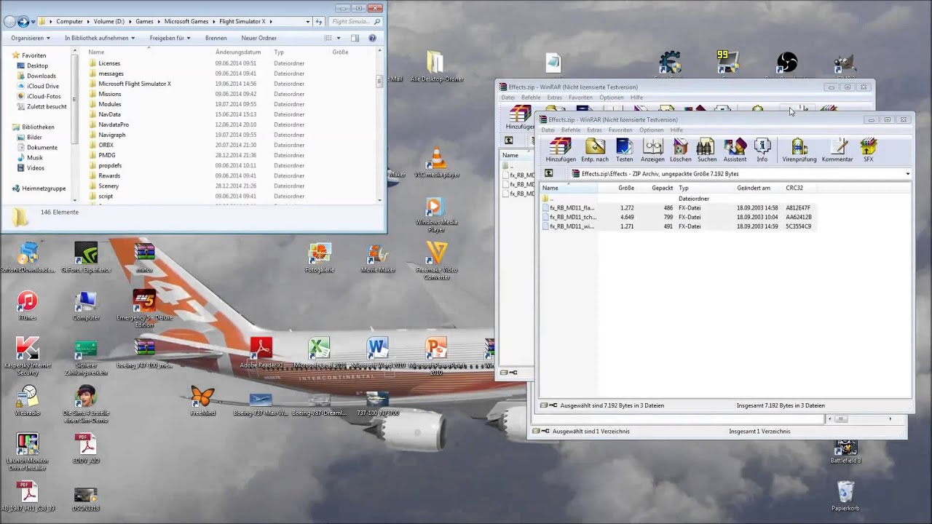The image size is (932, 524).
Task: Click WinRAR horizontal scrollbar thumb
Action: [x=841, y=419]
